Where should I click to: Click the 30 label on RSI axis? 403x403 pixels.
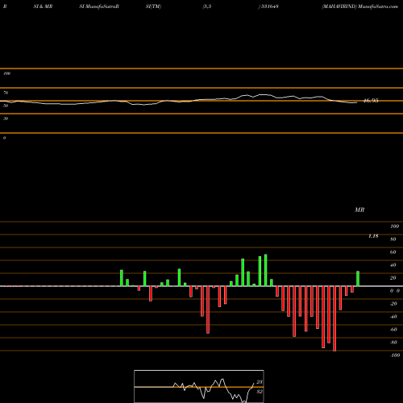(6, 118)
